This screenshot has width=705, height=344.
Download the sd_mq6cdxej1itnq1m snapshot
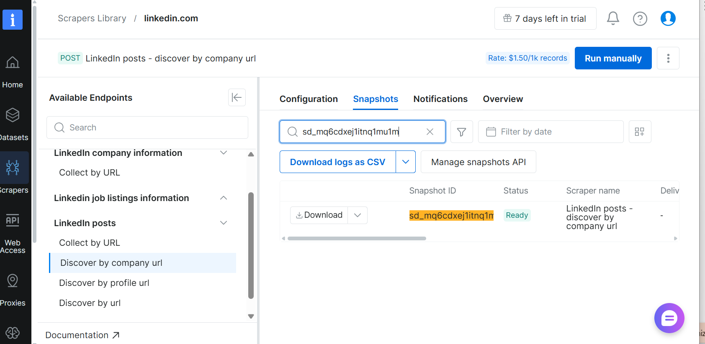(x=319, y=215)
